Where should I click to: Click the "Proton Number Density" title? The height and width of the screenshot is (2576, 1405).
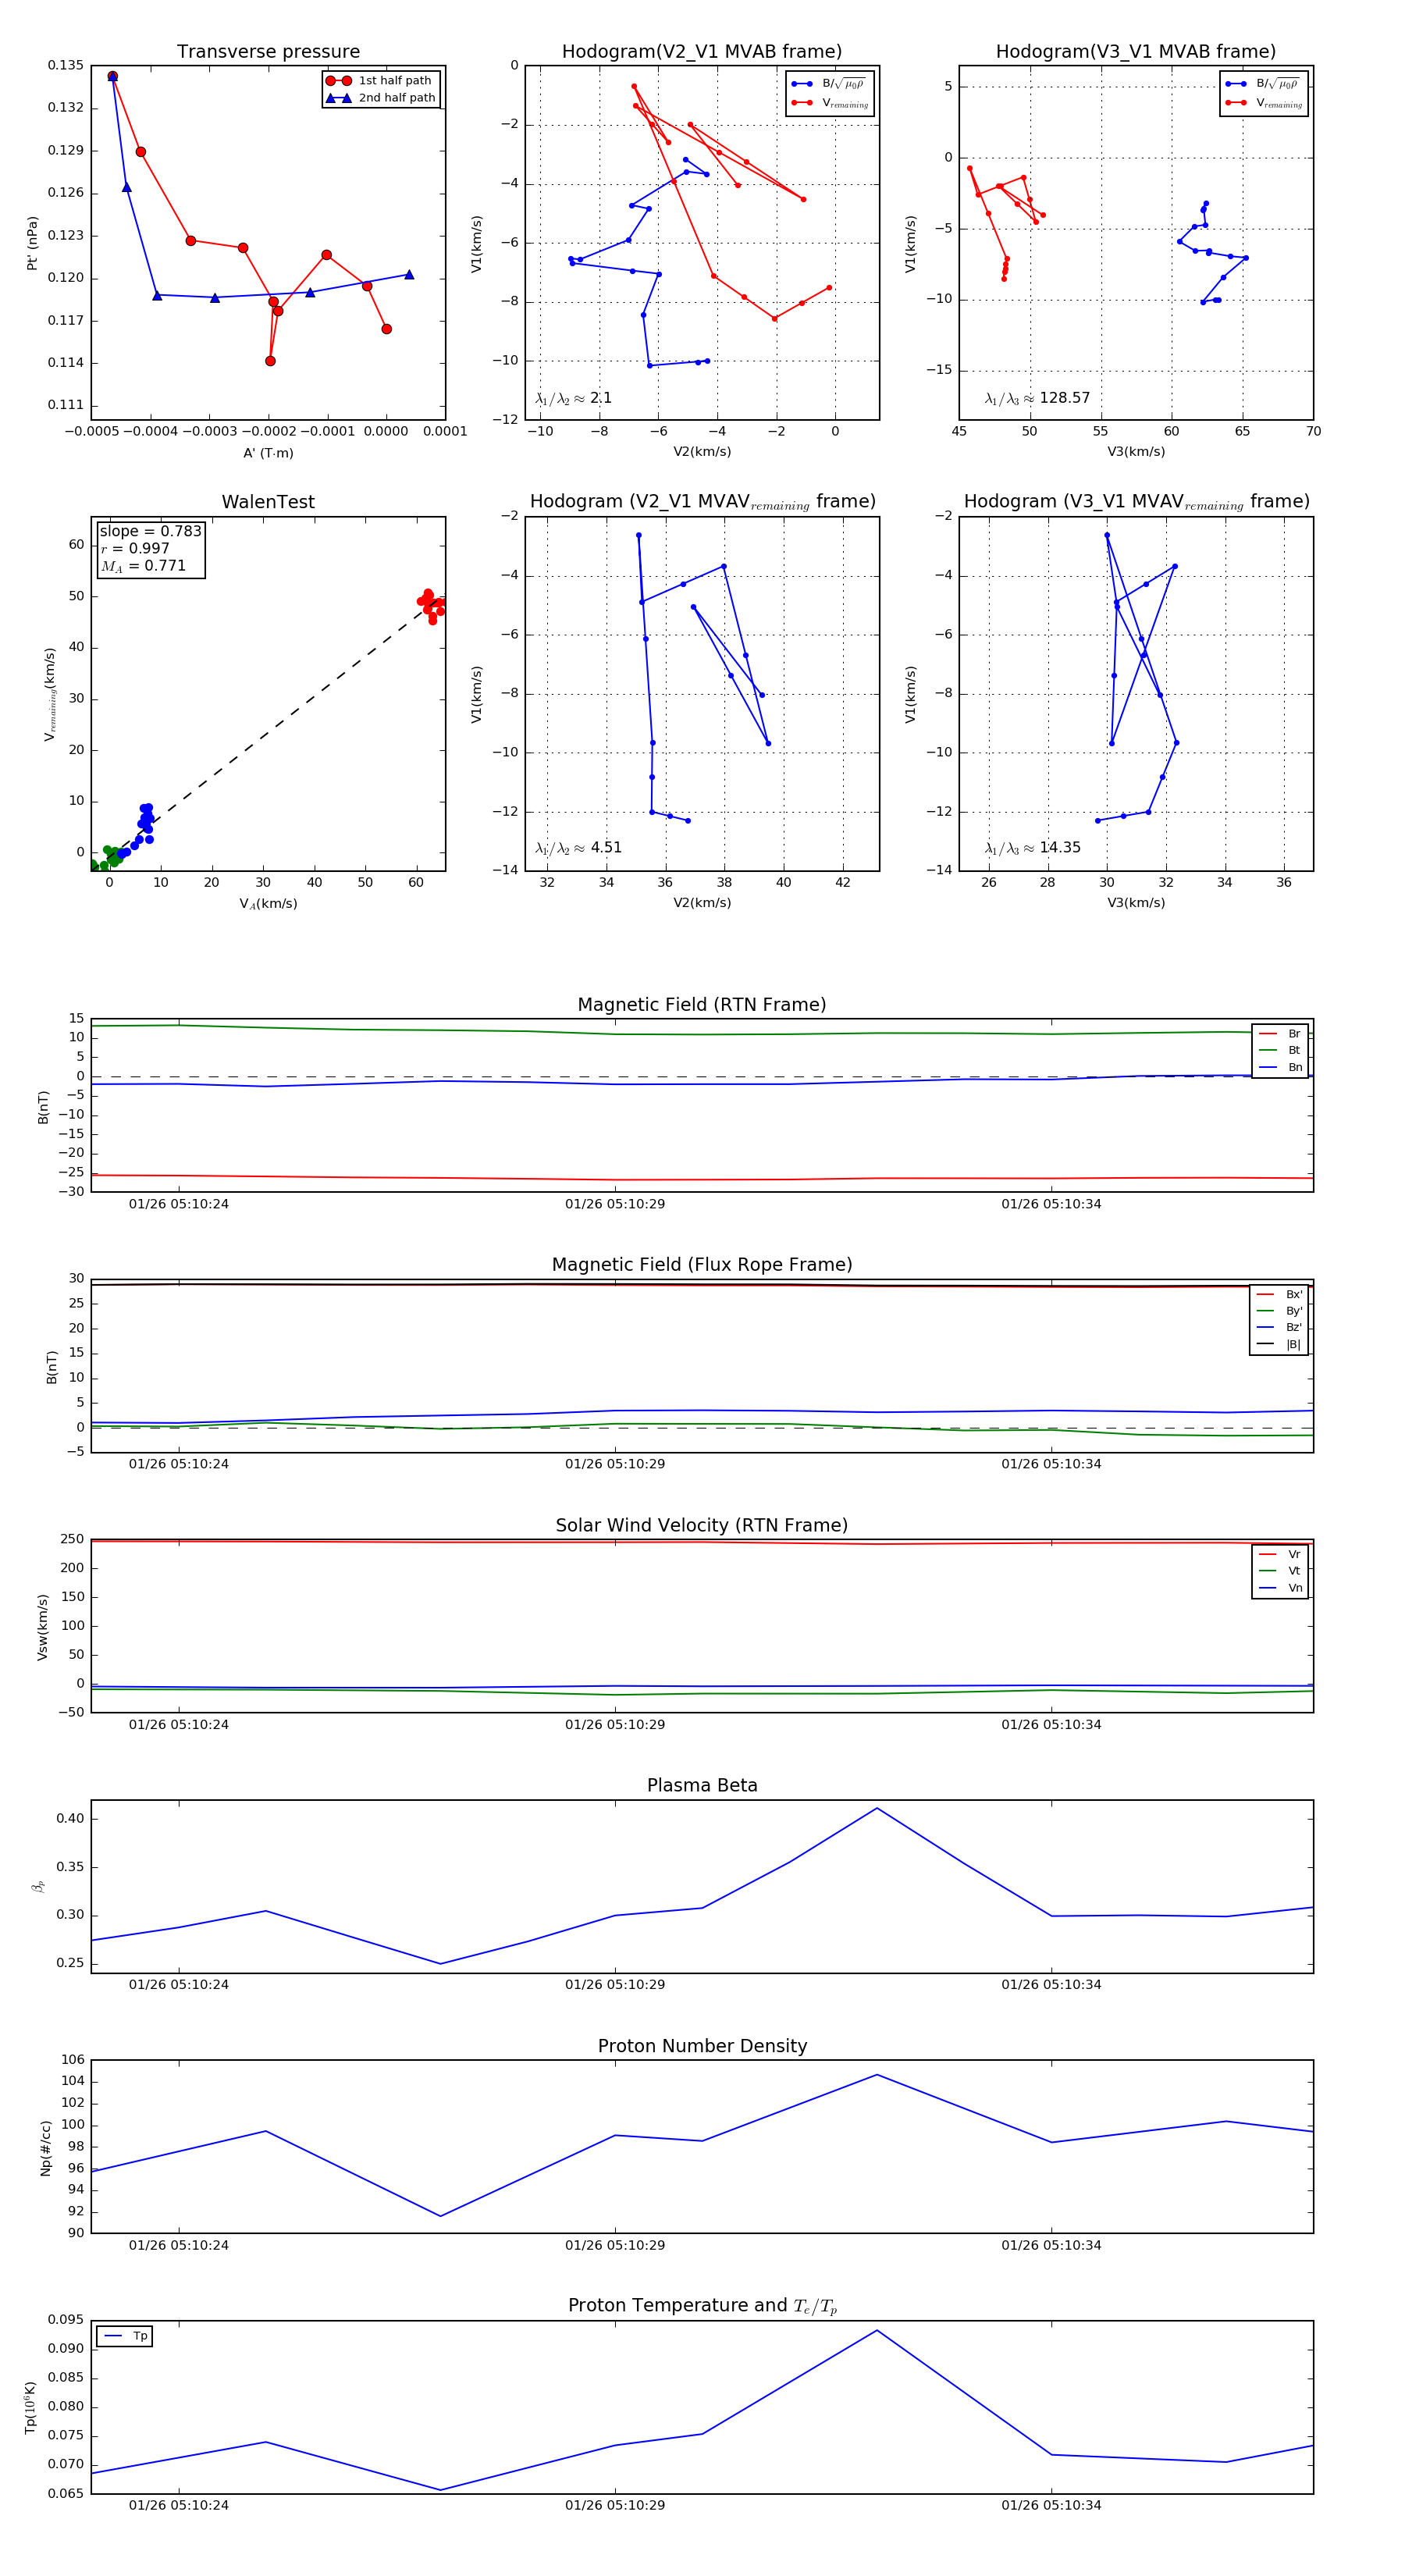tap(702, 2046)
